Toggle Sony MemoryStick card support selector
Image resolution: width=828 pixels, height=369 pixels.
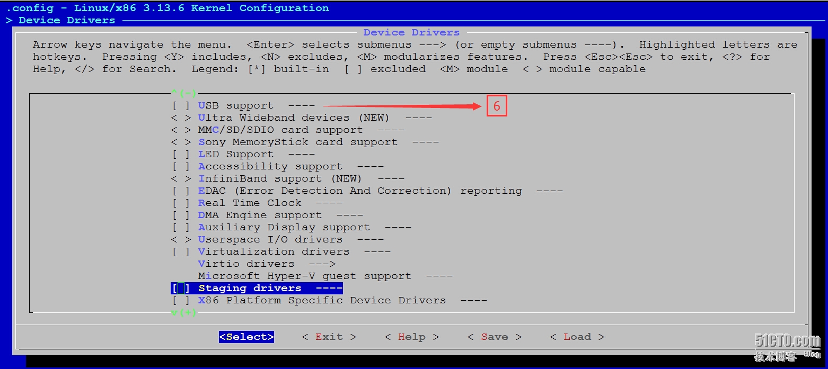click(181, 142)
